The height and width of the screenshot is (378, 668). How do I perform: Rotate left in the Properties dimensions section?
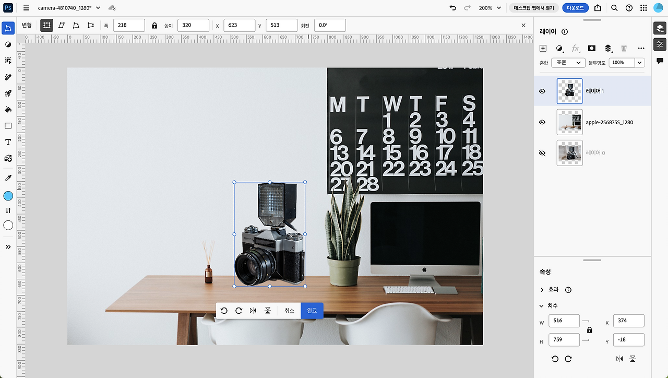click(555, 359)
